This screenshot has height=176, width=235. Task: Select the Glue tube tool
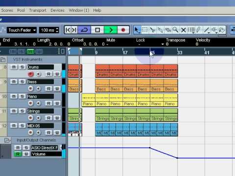coord(160,30)
